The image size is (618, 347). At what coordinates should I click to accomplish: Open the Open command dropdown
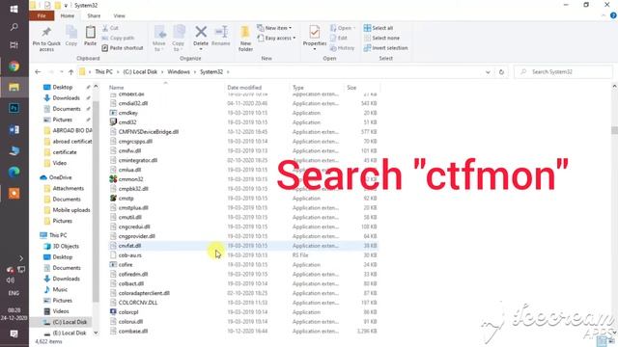pos(343,28)
